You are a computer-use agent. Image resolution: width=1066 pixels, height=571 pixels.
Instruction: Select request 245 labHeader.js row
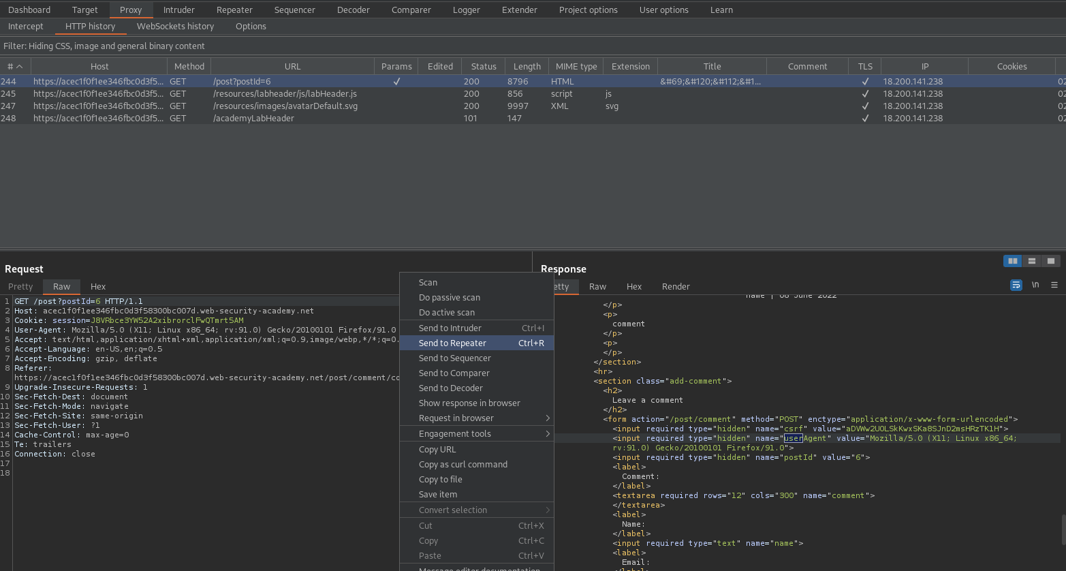[533, 93]
